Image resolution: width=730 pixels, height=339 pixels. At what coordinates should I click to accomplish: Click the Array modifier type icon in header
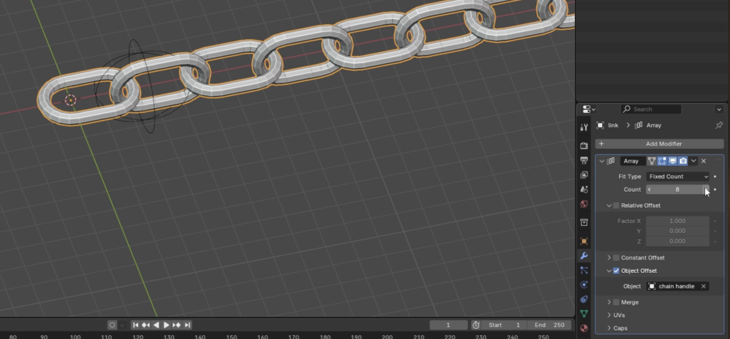click(611, 161)
